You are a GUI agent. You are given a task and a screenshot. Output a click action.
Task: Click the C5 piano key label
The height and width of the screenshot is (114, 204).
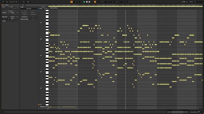coord(41,23)
